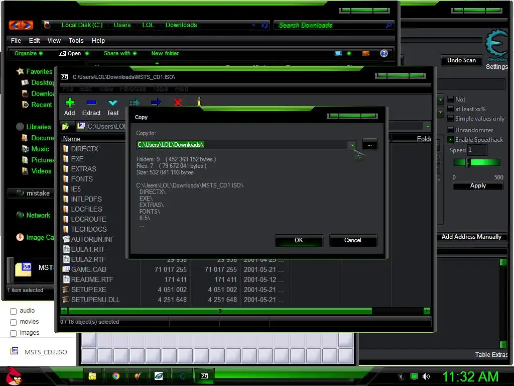Select the MSTS_CD2.ISO file icon
This screenshot has height=386, width=514.
click(14, 351)
